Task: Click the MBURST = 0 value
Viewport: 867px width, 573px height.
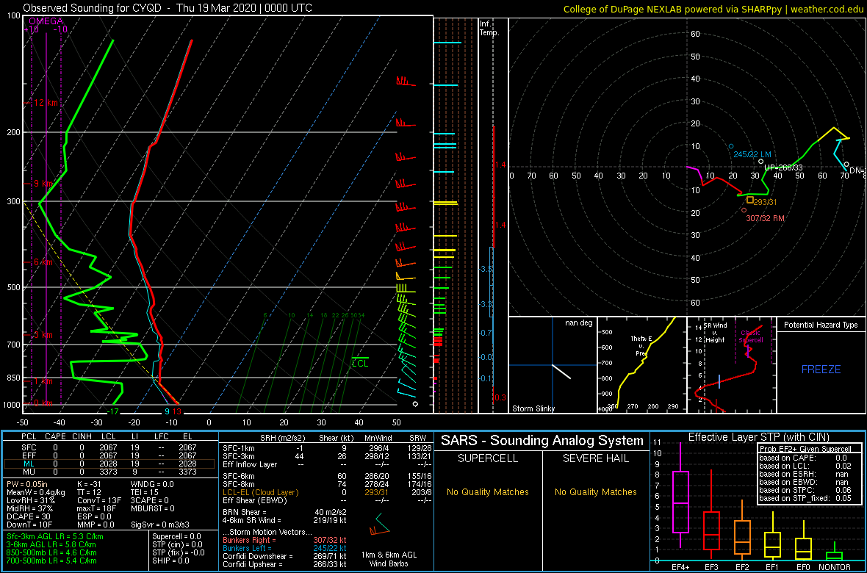Action: point(151,508)
